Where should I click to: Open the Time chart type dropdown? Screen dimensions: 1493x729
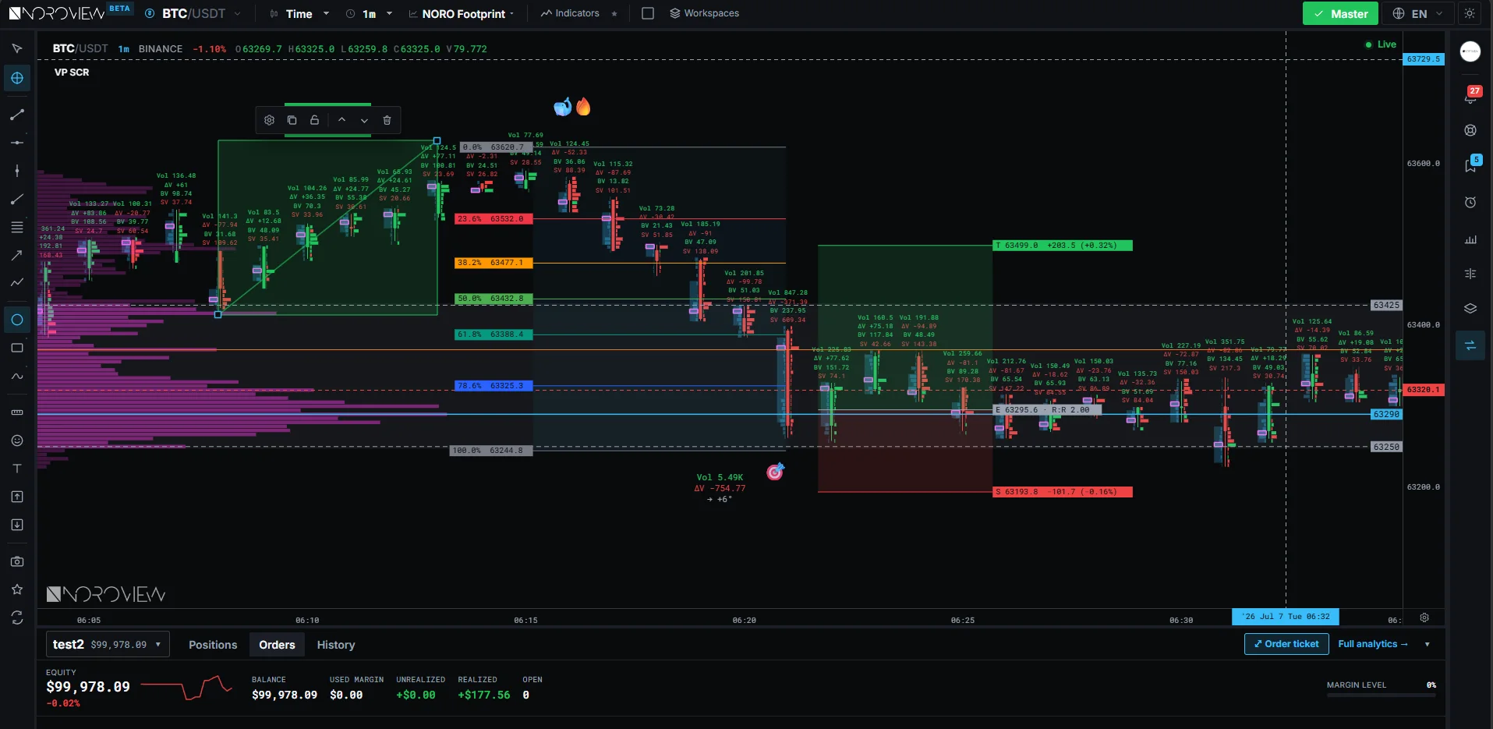click(x=299, y=13)
